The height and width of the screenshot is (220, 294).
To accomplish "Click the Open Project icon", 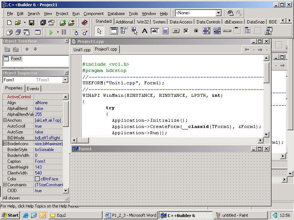I will 51,23.
